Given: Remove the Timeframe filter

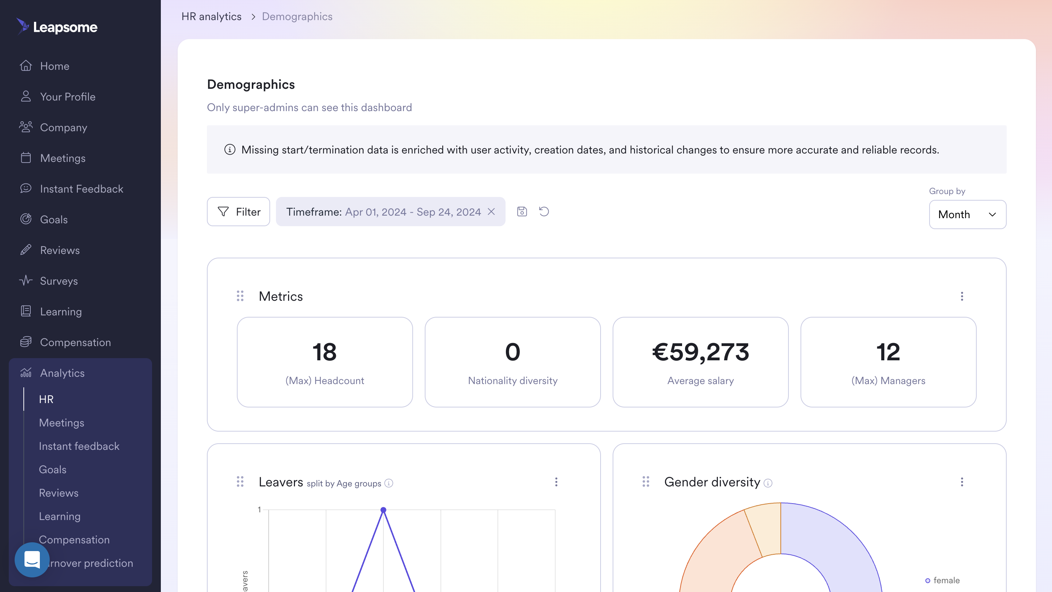Looking at the screenshot, I should tap(491, 212).
